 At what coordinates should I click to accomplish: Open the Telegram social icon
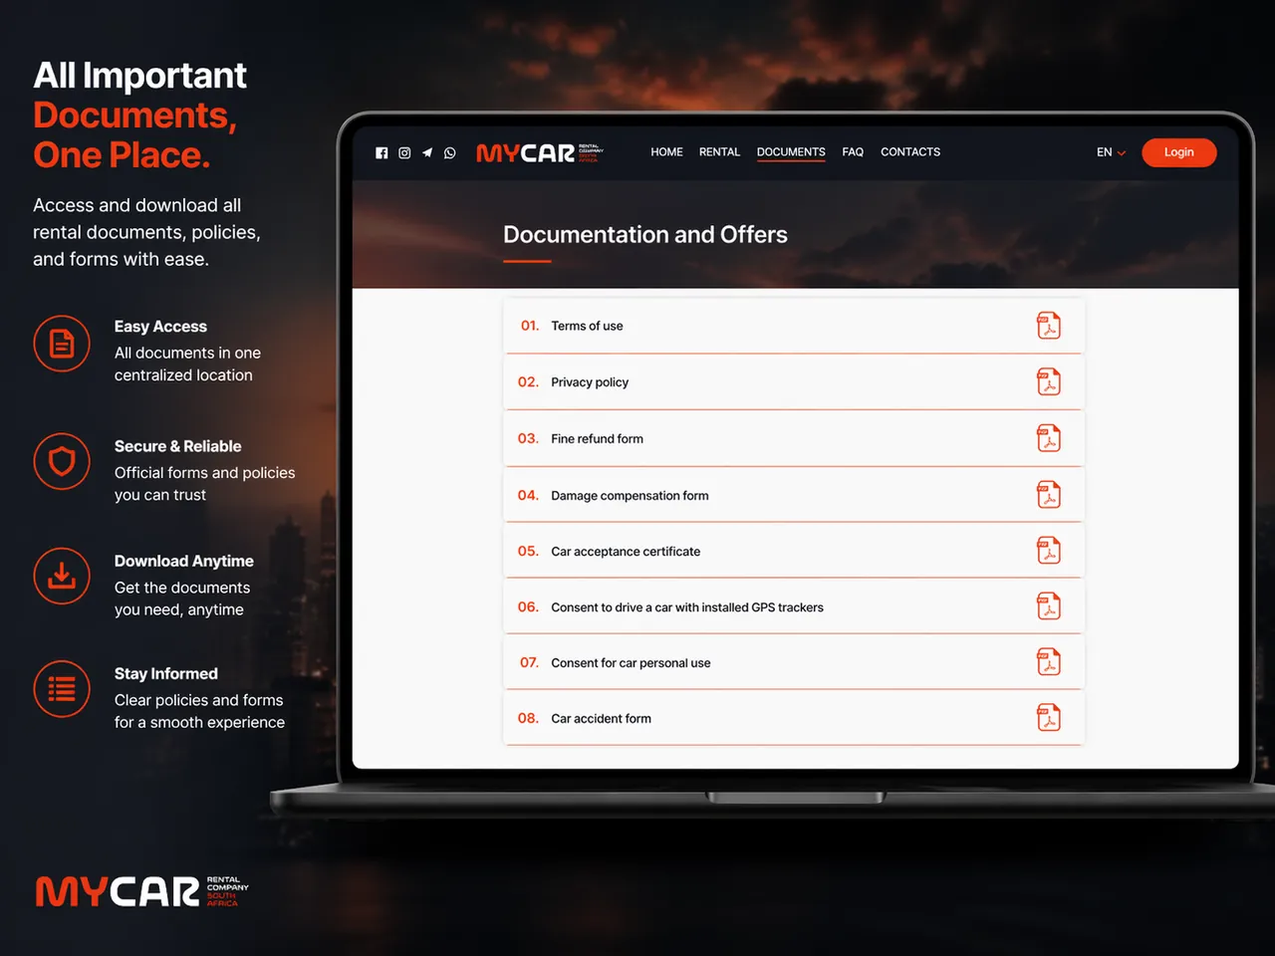[427, 153]
